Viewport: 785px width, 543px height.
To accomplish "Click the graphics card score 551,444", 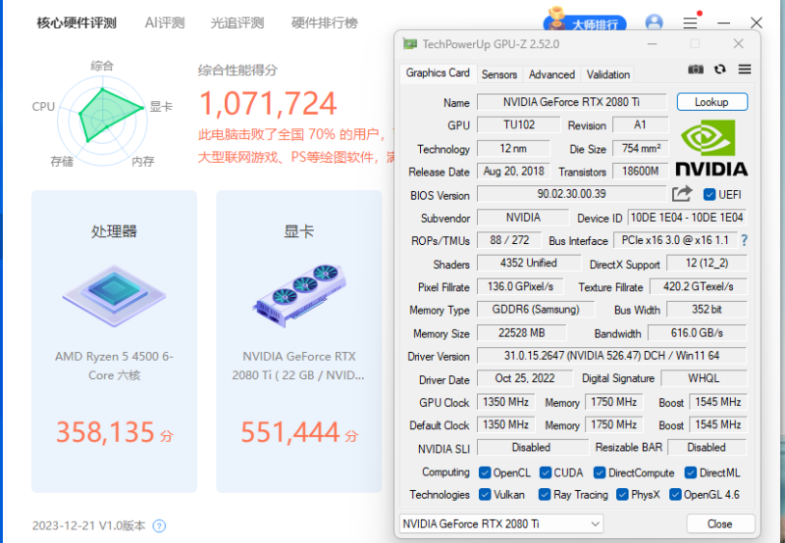I will (x=290, y=432).
